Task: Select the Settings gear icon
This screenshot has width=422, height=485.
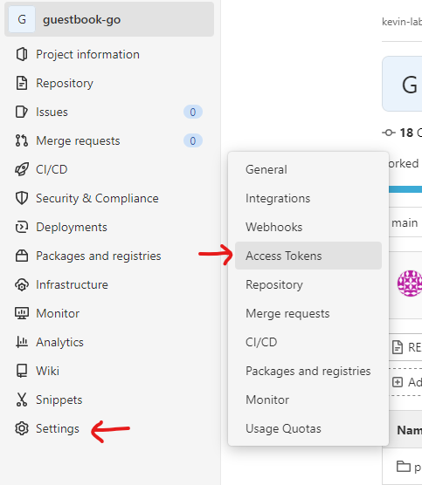Action: (x=22, y=428)
